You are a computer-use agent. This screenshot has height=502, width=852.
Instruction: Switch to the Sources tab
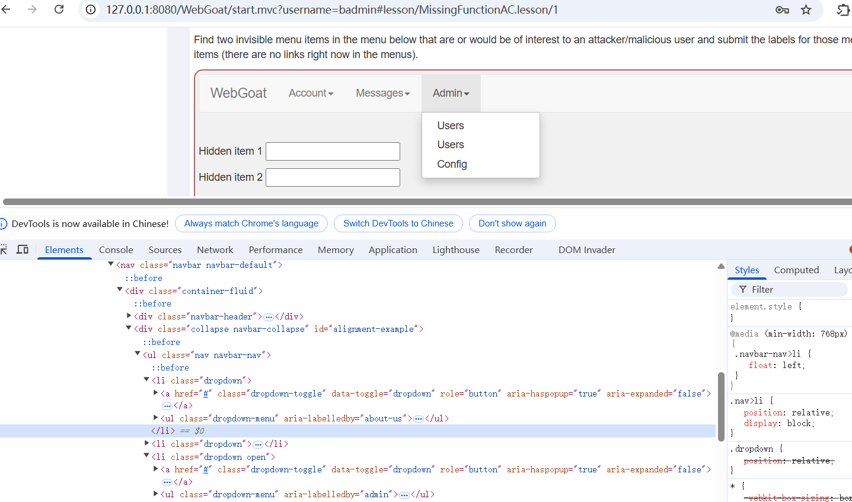pos(165,250)
